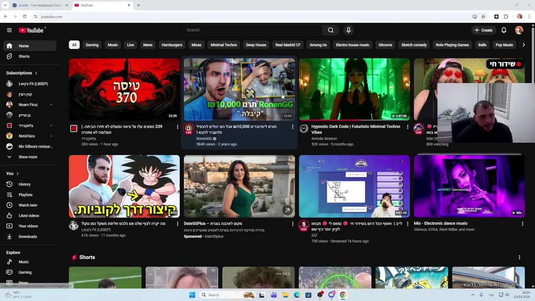Viewport: 535px width, 301px height.
Task: Open a new Chrome tab
Action: [138, 5]
